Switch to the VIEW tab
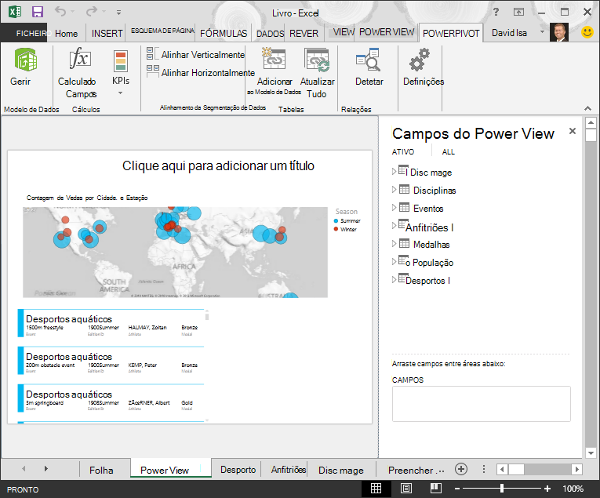 344,32
